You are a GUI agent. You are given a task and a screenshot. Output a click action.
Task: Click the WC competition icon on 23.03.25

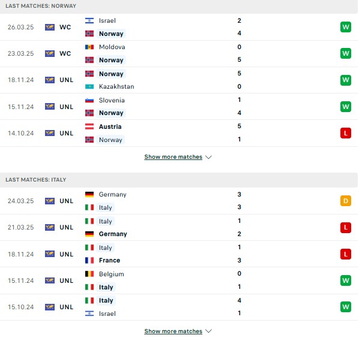[50, 53]
